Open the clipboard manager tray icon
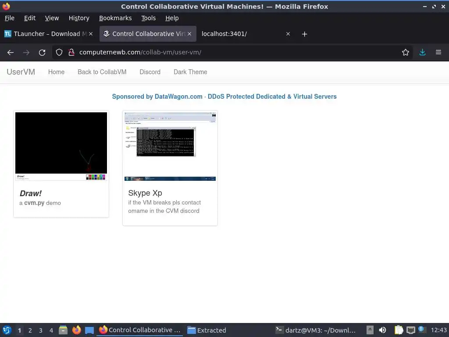The height and width of the screenshot is (337, 449). click(x=399, y=330)
